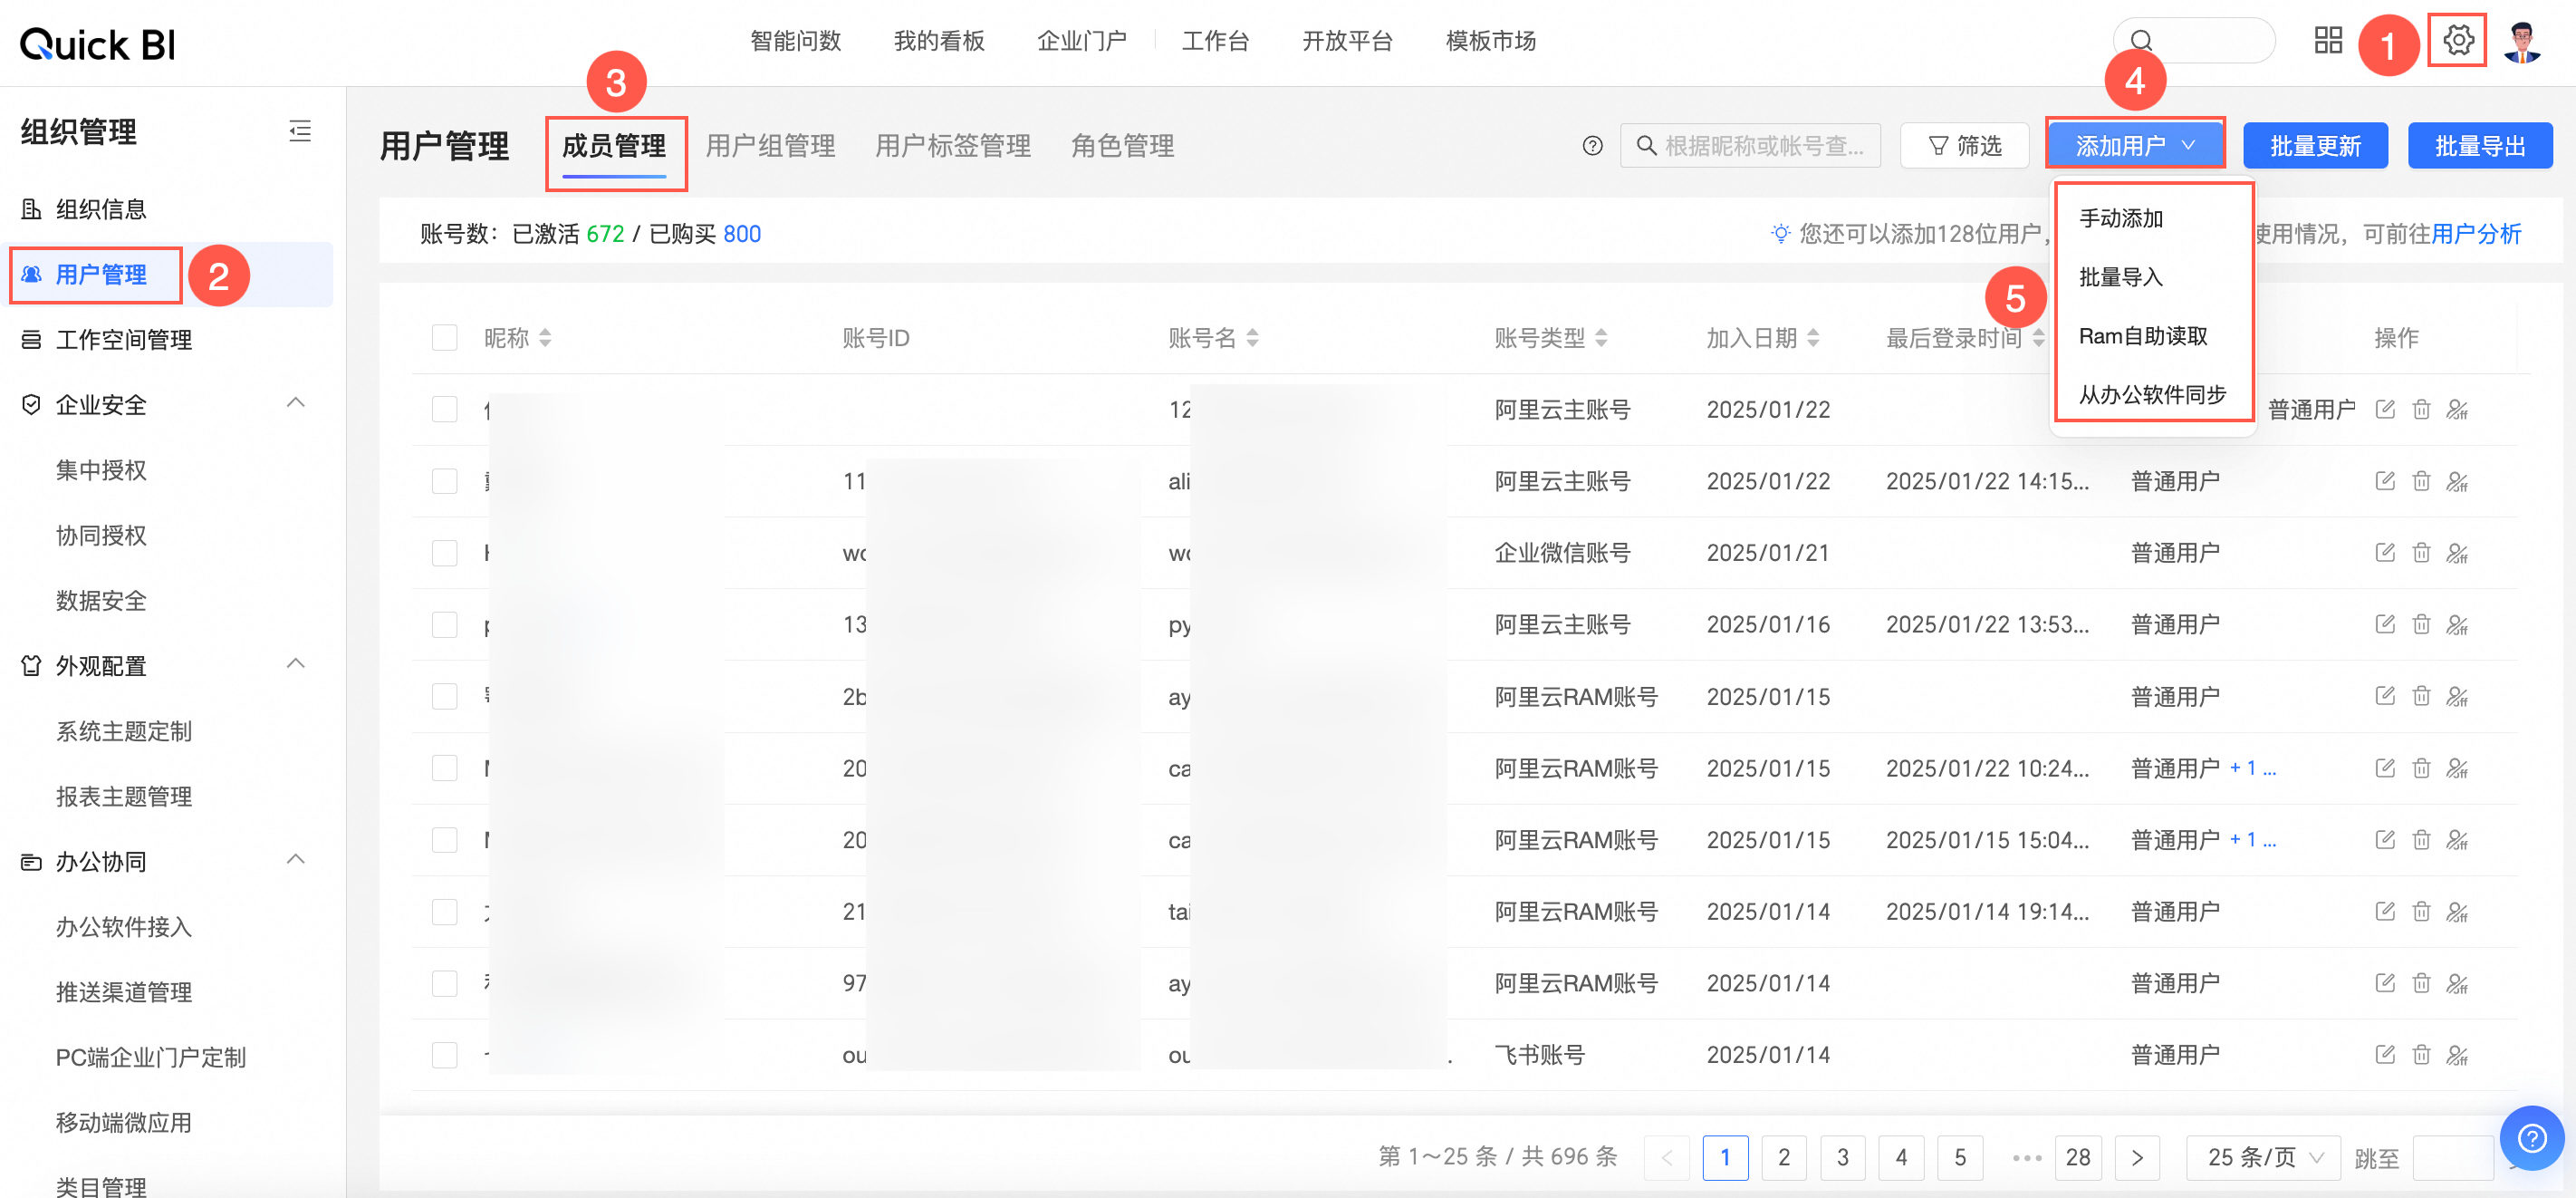Click the app grid icon in header
Screen dimensions: 2576x1198
[x=2327, y=41]
